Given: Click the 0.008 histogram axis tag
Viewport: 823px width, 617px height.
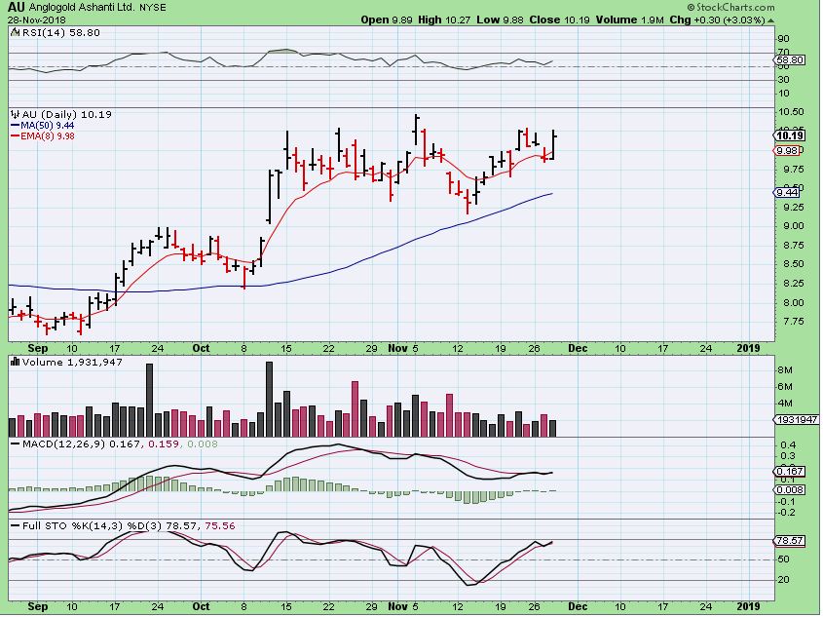Looking at the screenshot, I should point(790,489).
